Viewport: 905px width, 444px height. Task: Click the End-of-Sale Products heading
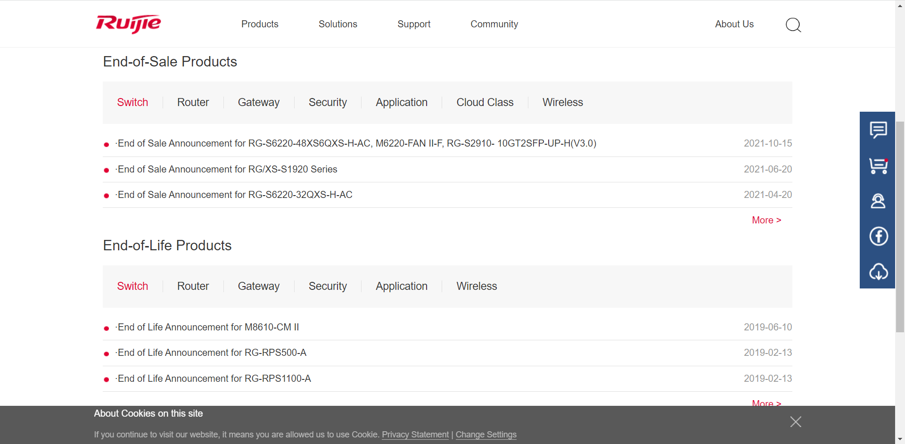tap(170, 62)
